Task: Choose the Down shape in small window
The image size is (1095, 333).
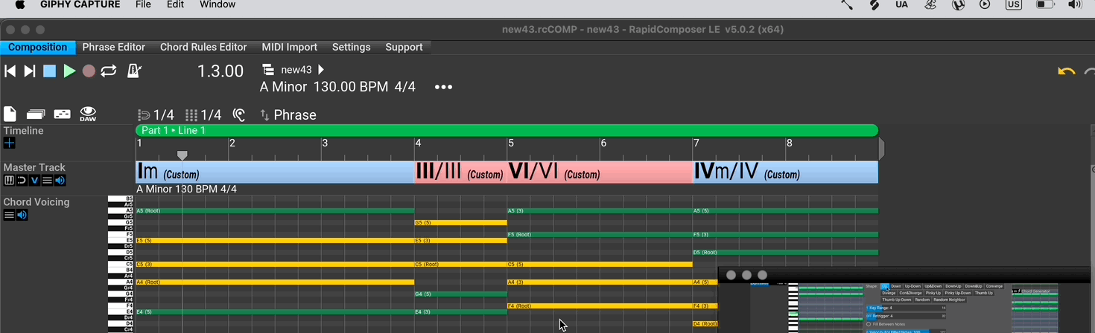Action: pyautogui.click(x=896, y=286)
